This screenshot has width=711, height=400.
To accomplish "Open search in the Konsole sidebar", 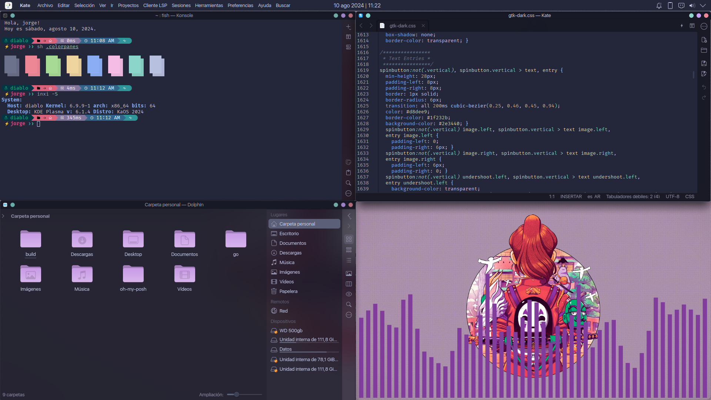I will point(348,183).
